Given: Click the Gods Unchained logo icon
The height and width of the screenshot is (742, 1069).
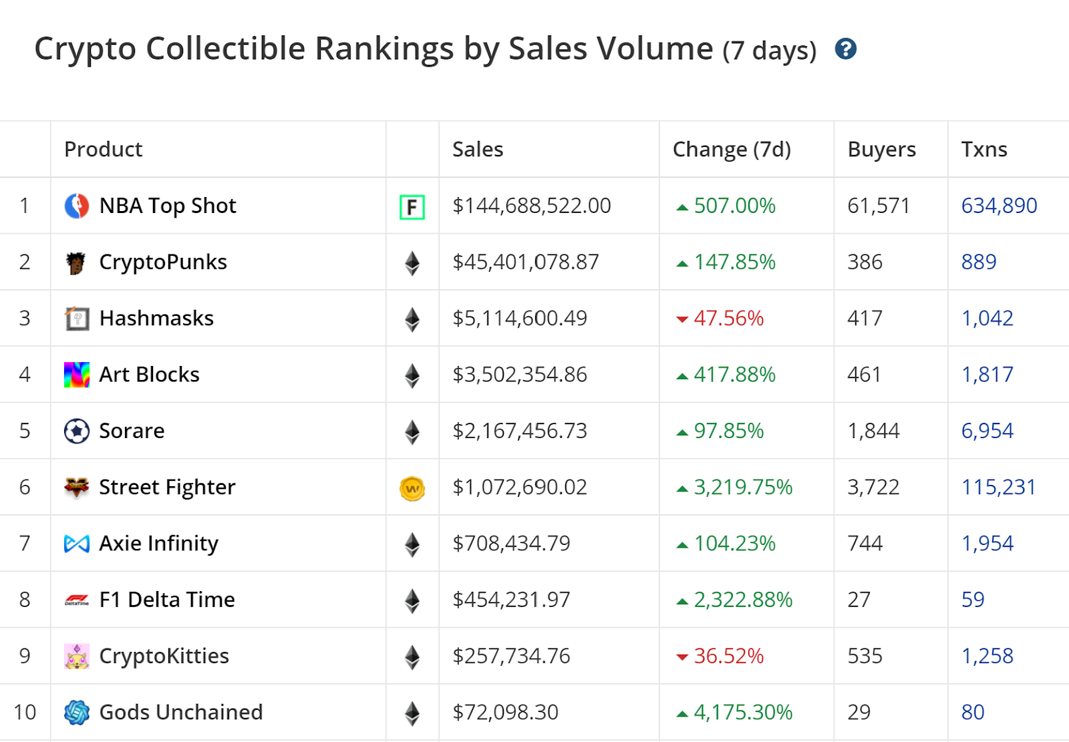Looking at the screenshot, I should pos(77,713).
